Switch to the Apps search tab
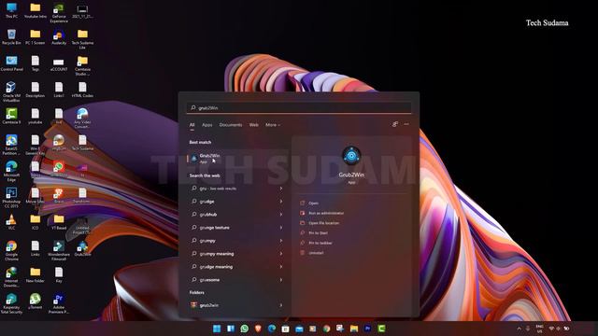This screenshot has height=336, width=598. (207, 125)
